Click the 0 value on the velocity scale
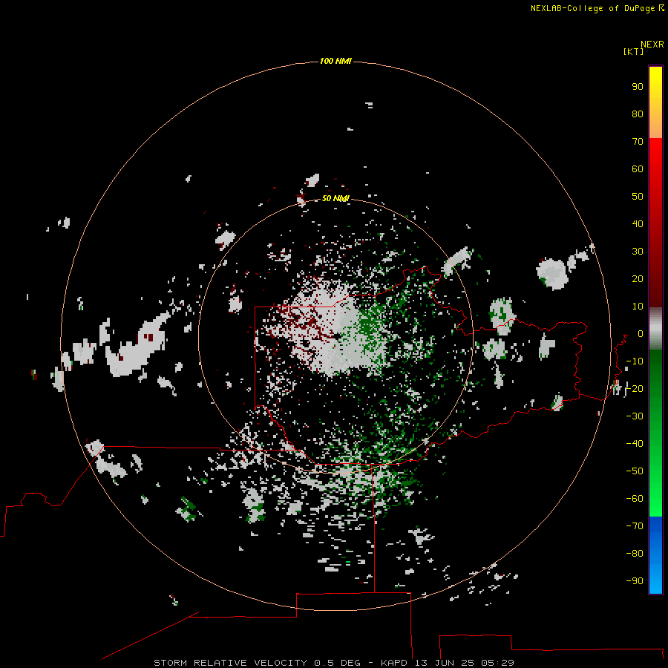This screenshot has width=668, height=668. pyautogui.click(x=641, y=333)
